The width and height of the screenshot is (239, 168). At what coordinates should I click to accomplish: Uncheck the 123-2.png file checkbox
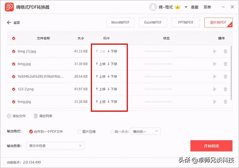14,89
